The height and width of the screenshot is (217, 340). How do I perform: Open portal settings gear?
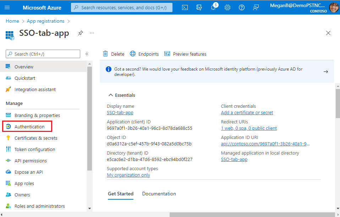point(227,7)
